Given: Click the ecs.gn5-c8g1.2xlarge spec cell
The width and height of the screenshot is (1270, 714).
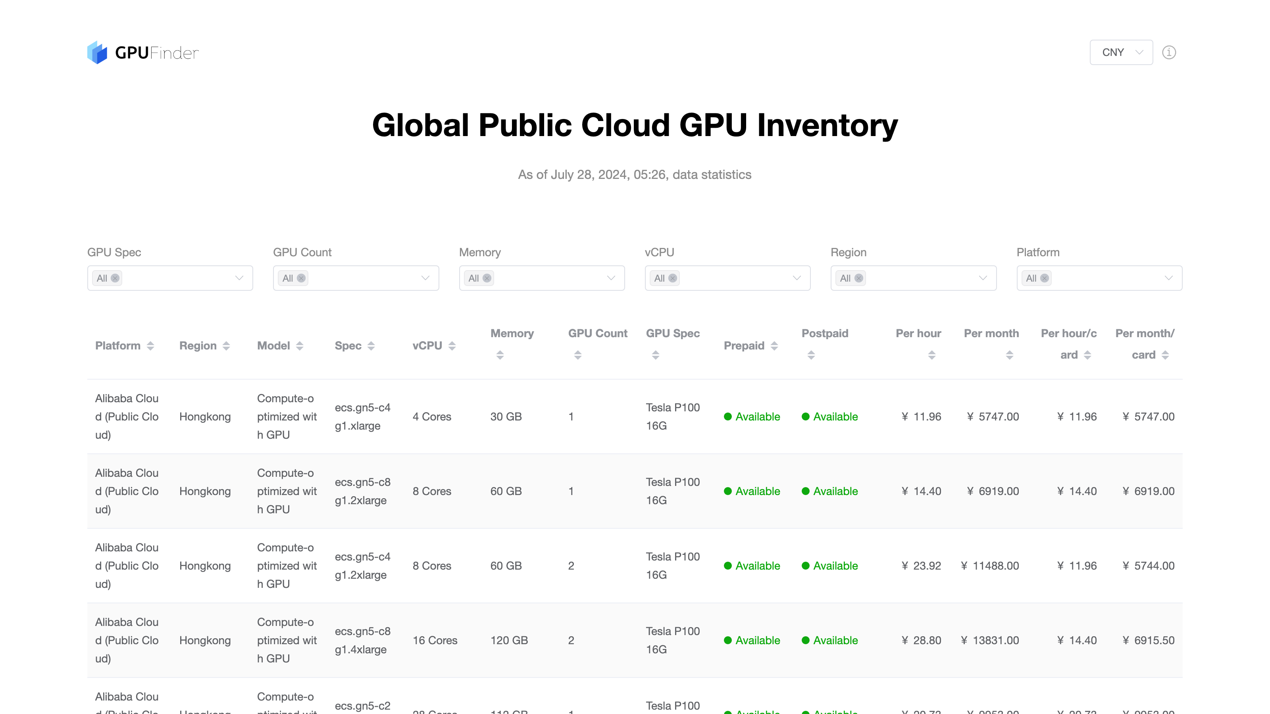Looking at the screenshot, I should (362, 491).
